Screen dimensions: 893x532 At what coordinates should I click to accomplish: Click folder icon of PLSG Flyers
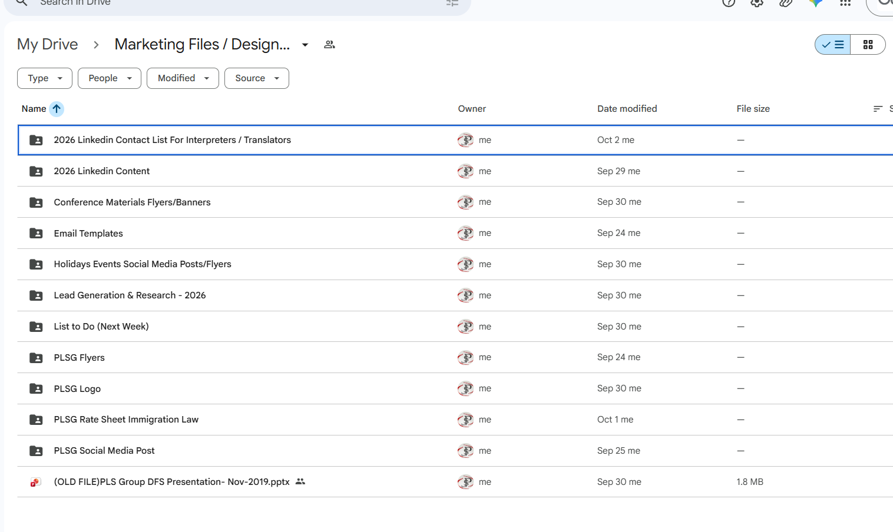(36, 358)
